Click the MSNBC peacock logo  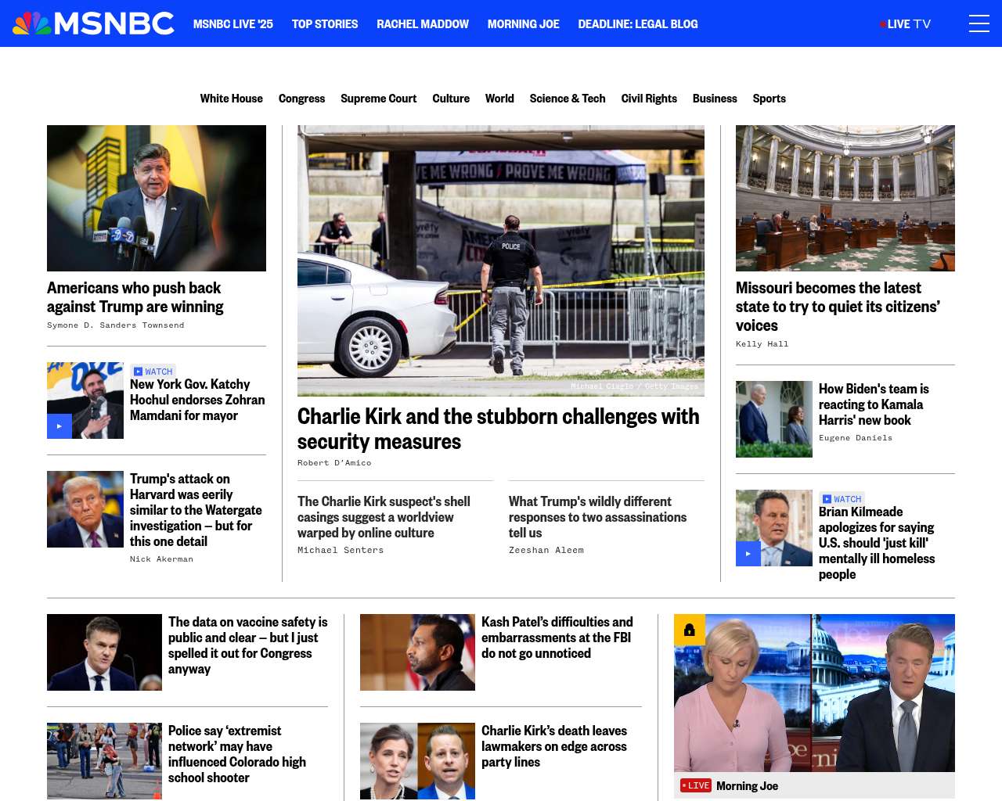[93, 23]
